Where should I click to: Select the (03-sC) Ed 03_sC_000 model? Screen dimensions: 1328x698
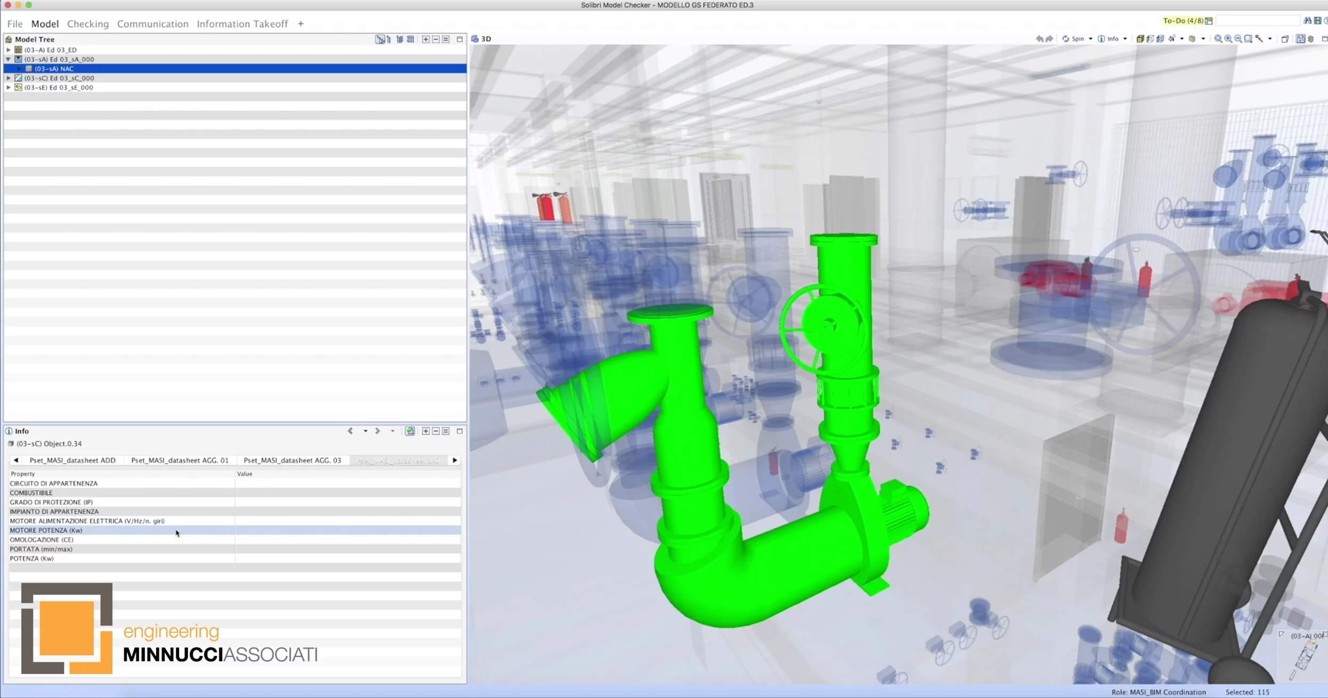point(59,78)
